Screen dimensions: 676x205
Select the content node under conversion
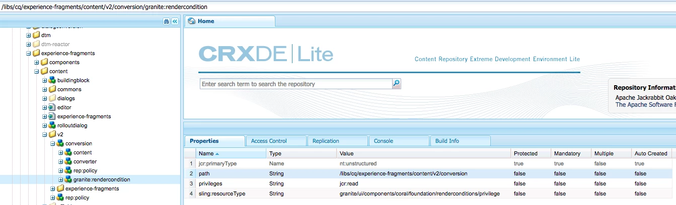coord(83,152)
